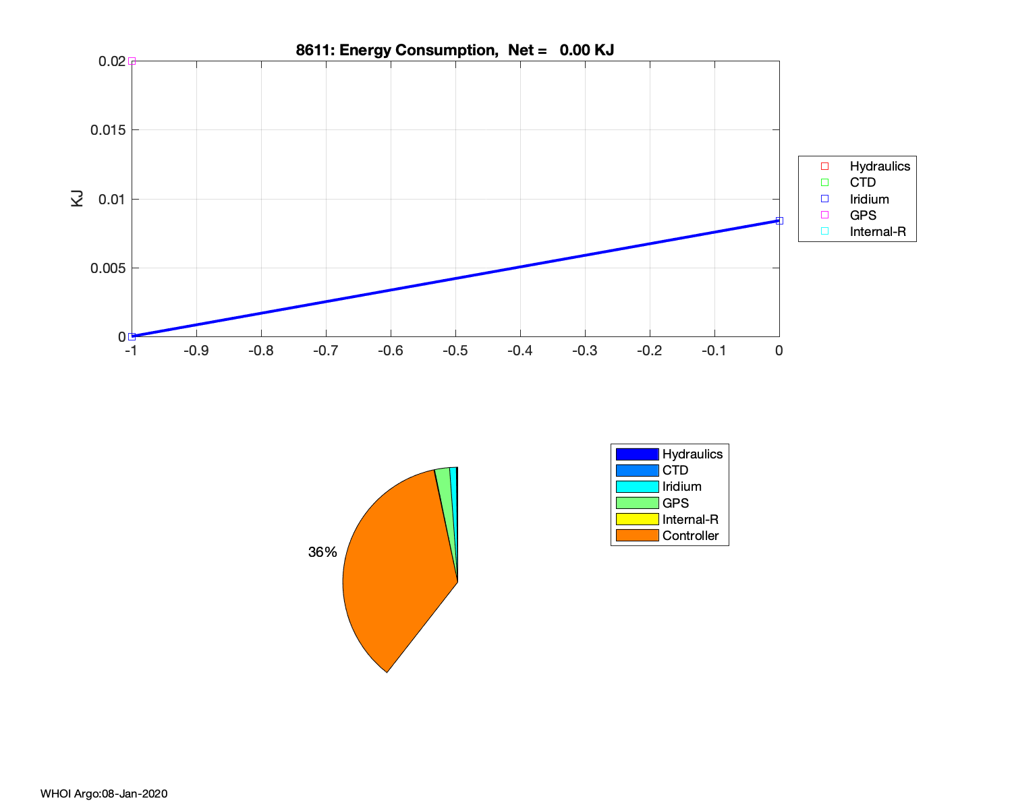Select the blue data marker at the plot origin
The height and width of the screenshot is (809, 1012).
click(132, 336)
